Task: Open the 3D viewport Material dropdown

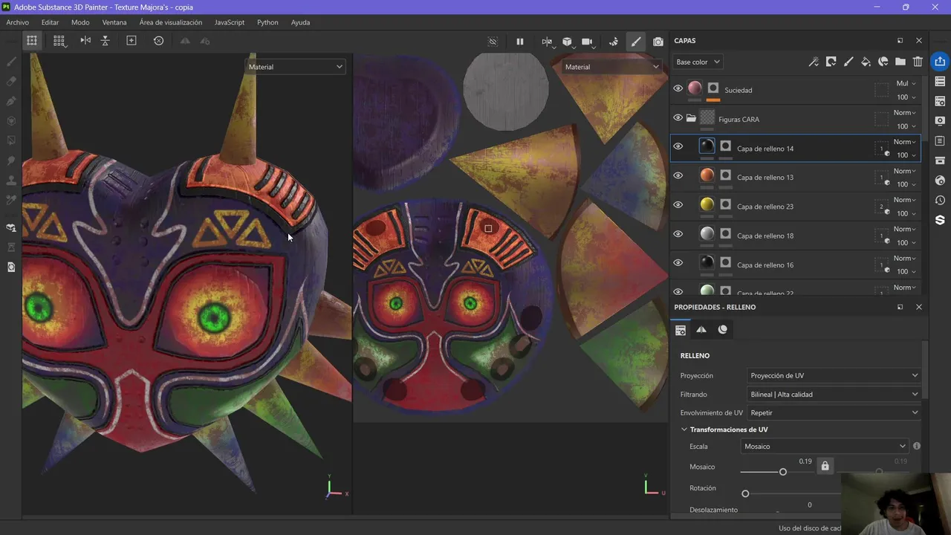Action: tap(296, 67)
